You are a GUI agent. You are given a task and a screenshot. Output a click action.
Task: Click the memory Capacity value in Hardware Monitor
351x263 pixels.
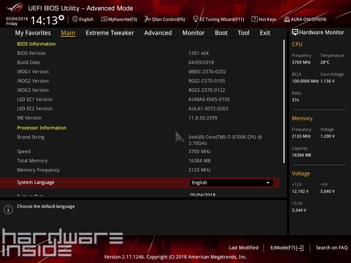(302, 155)
